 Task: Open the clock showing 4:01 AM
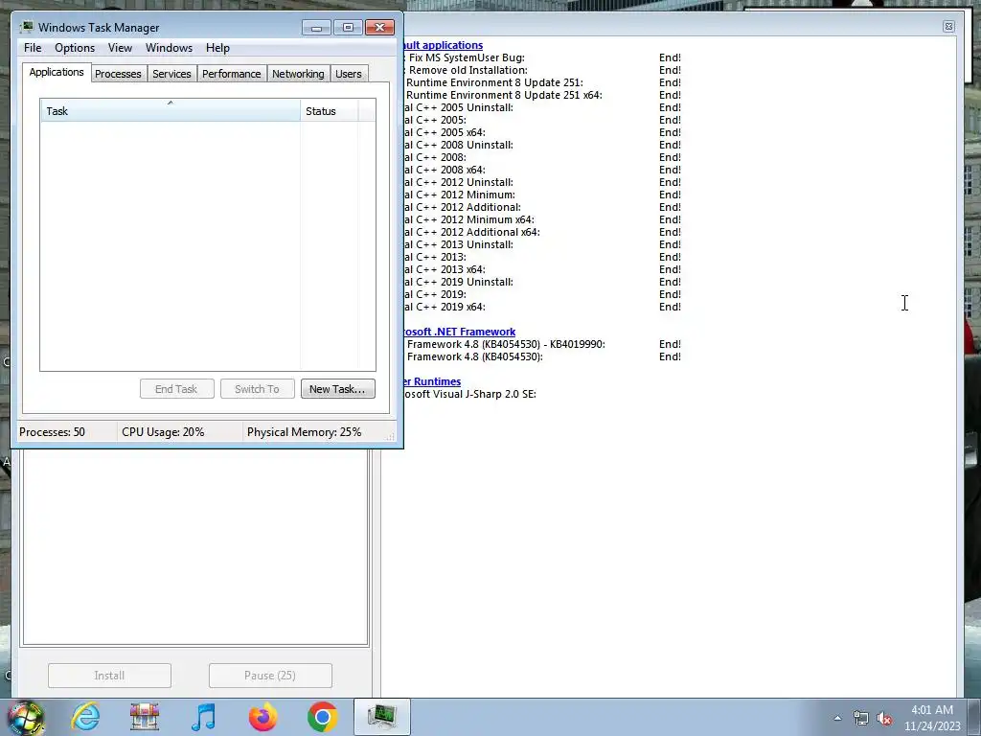(x=931, y=710)
